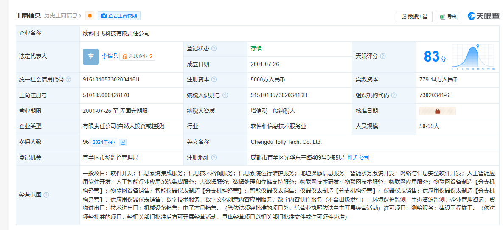Click 增值税一般纳税人 value

click(273, 111)
